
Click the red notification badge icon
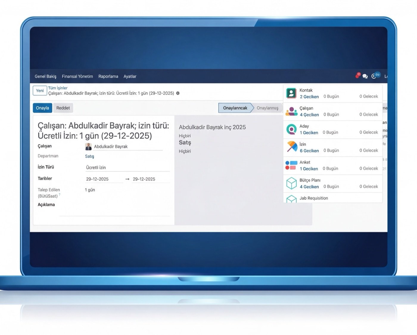coord(358,75)
